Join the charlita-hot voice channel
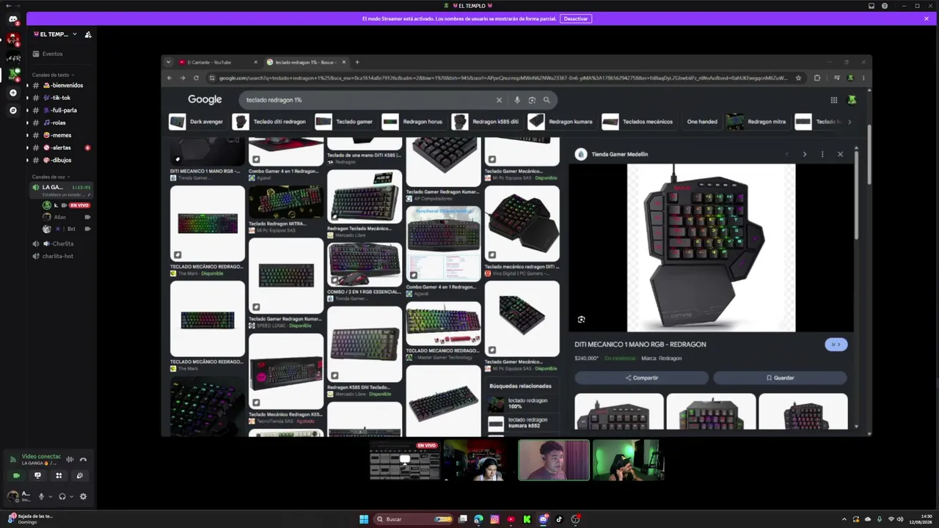939x528 pixels. coord(62,256)
